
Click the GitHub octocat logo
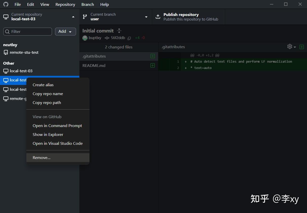click(x=6, y=4)
